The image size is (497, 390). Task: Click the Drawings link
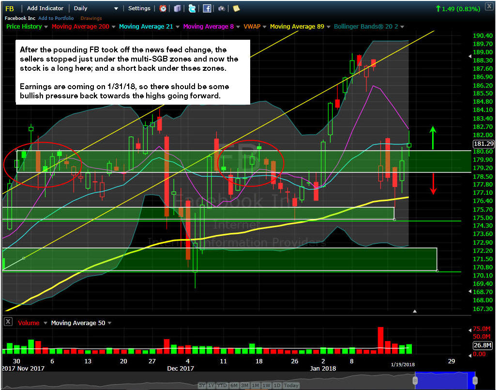coord(91,18)
